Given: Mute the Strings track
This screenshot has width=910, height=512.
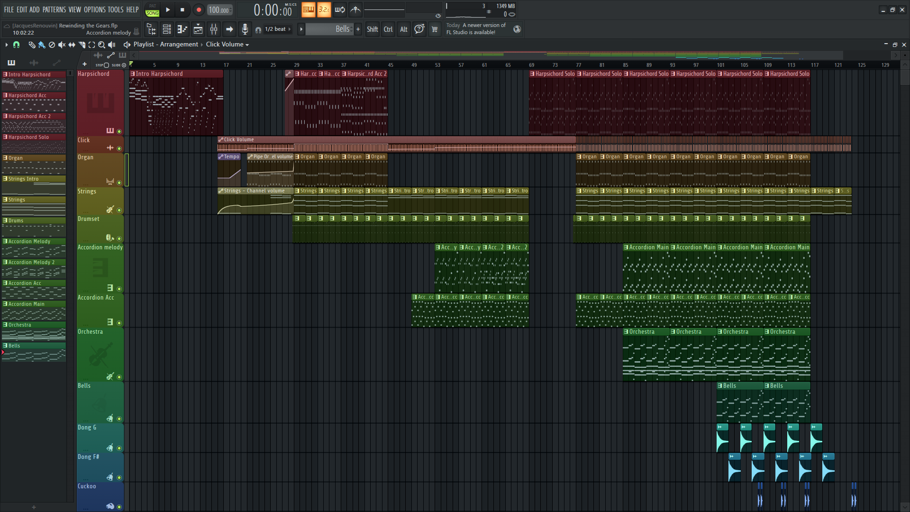Looking at the screenshot, I should pos(119,210).
